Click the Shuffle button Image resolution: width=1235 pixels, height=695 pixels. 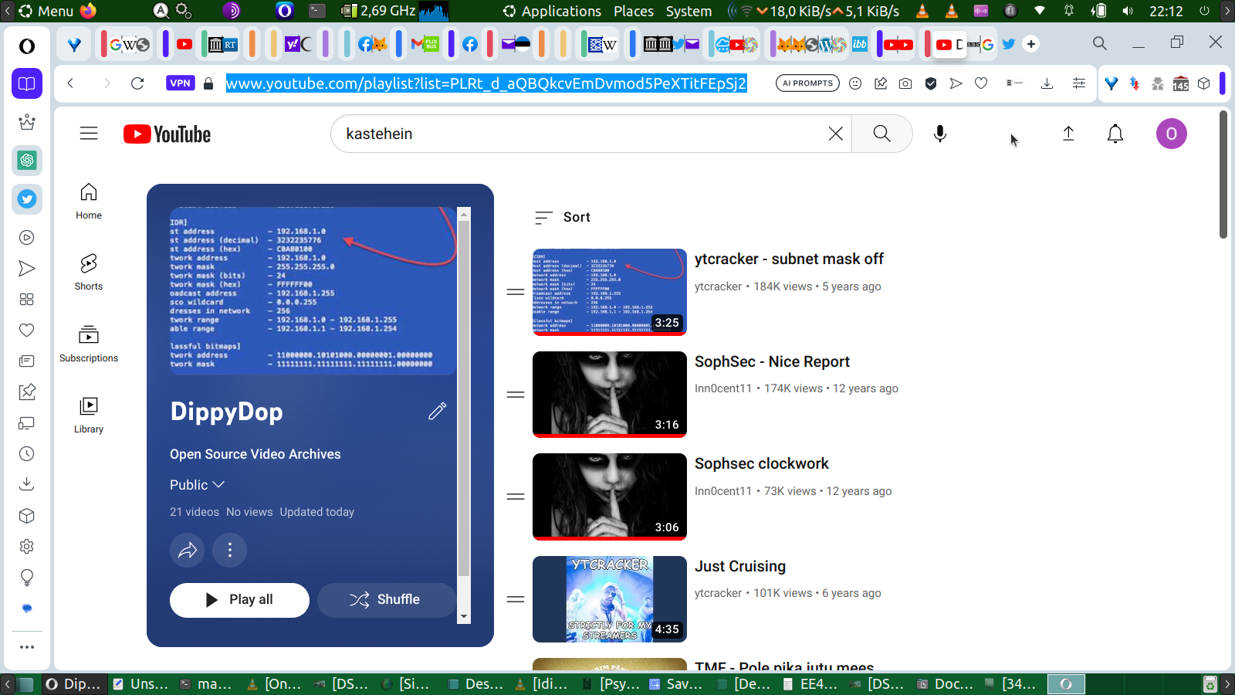point(387,600)
